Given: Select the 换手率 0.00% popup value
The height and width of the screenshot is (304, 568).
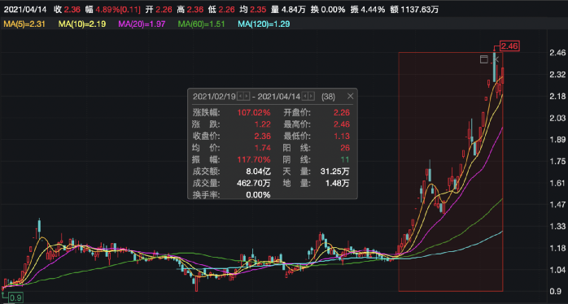Looking at the screenshot, I should click(258, 195).
